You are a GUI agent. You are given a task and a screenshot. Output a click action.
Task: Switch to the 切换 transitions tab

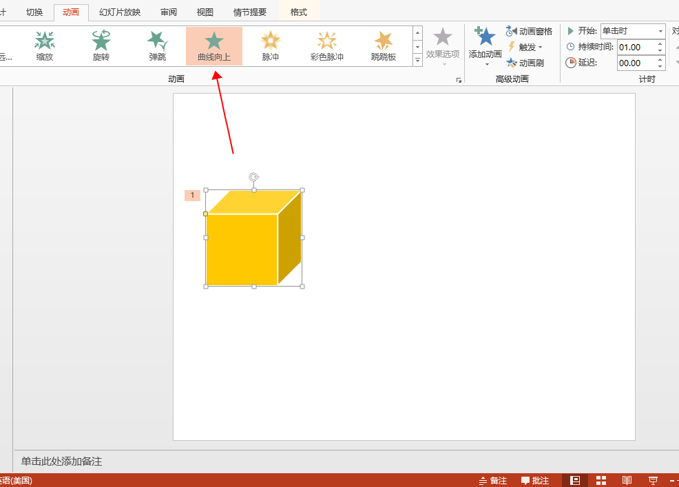coord(34,12)
